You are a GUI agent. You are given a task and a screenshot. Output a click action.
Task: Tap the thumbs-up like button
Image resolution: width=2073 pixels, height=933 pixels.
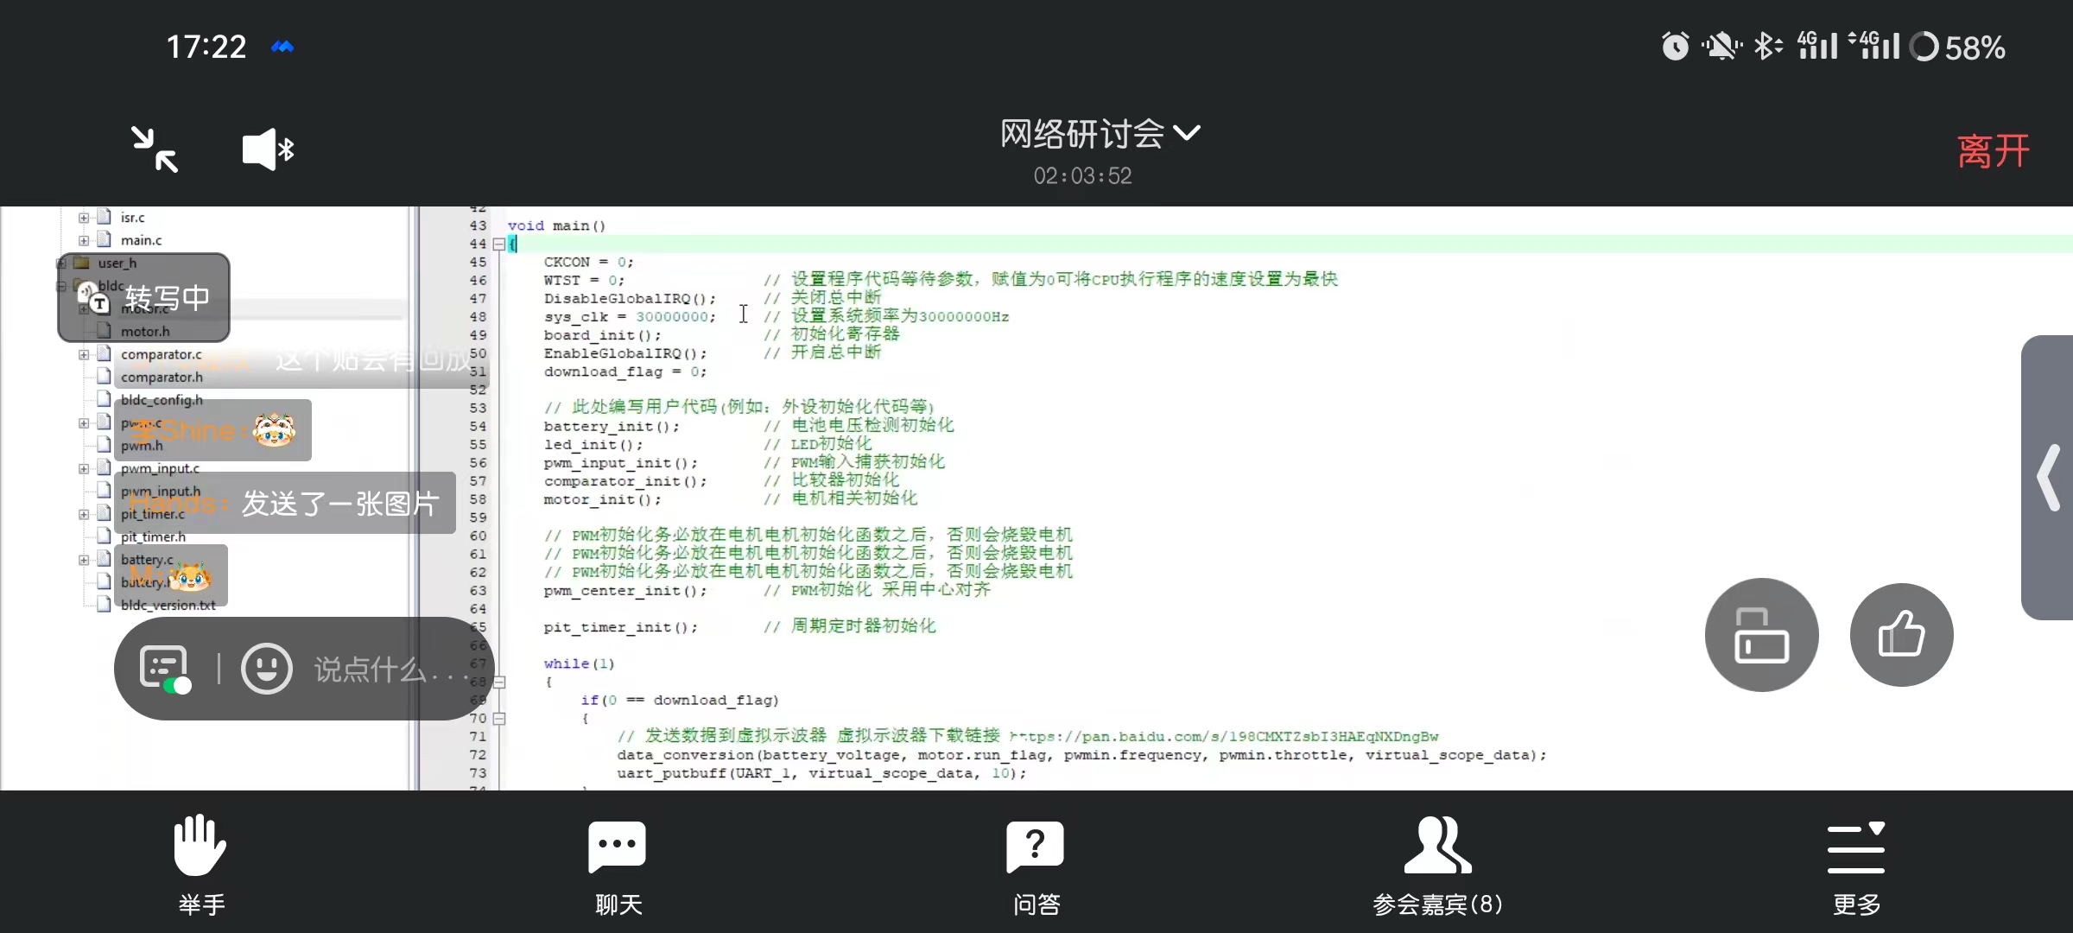coord(1901,635)
